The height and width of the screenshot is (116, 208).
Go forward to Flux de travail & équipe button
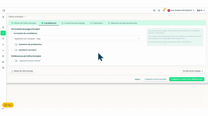[193, 71]
